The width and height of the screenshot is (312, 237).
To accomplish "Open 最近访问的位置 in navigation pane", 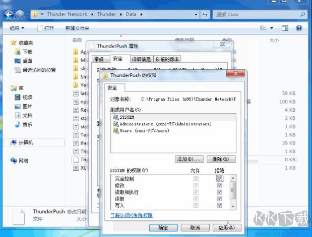I will coord(35,70).
